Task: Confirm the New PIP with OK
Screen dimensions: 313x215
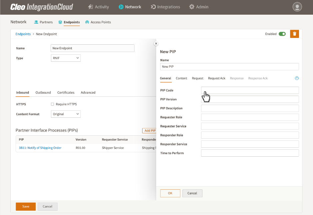Action: [170, 193]
